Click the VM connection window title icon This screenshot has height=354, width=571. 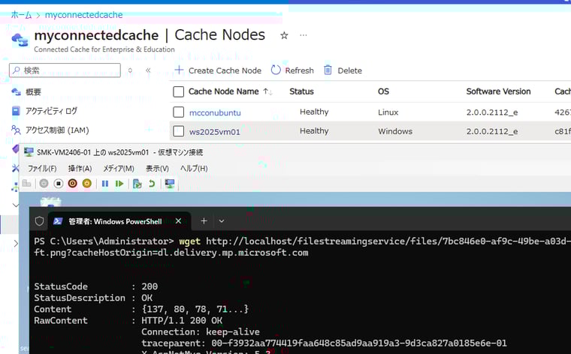click(x=29, y=152)
